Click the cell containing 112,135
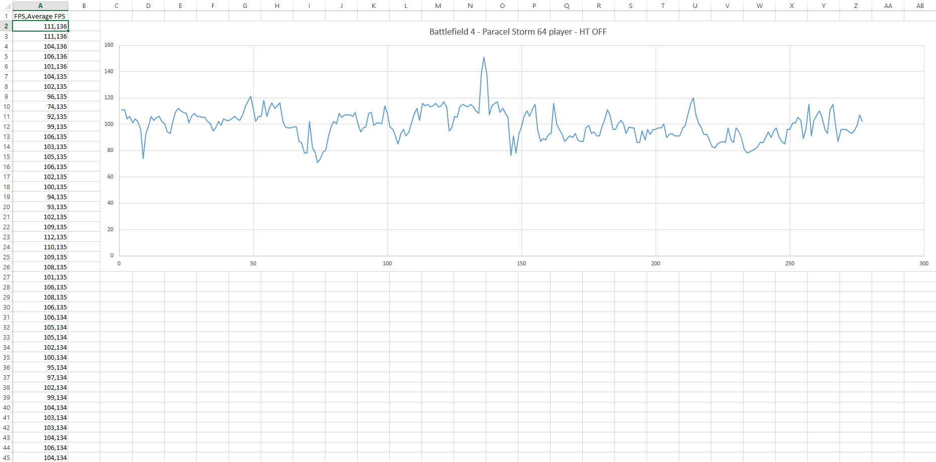 [x=40, y=237]
